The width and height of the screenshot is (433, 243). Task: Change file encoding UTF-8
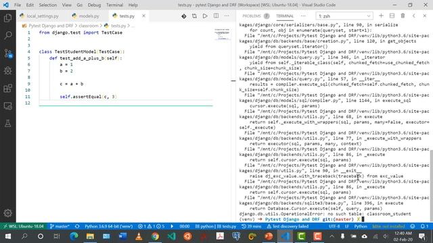tap(334, 226)
